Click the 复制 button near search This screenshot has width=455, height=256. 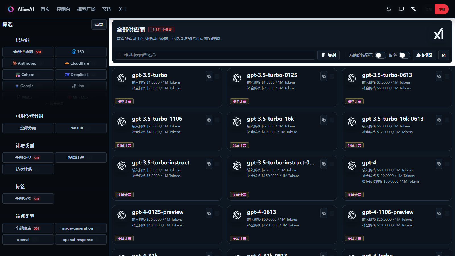click(328, 55)
